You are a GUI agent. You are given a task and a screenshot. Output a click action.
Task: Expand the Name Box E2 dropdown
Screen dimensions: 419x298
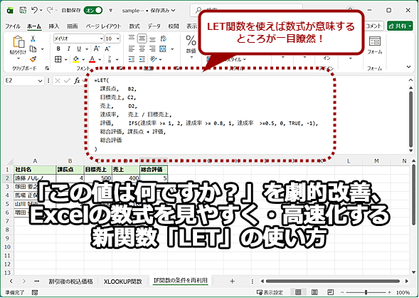click(x=40, y=81)
